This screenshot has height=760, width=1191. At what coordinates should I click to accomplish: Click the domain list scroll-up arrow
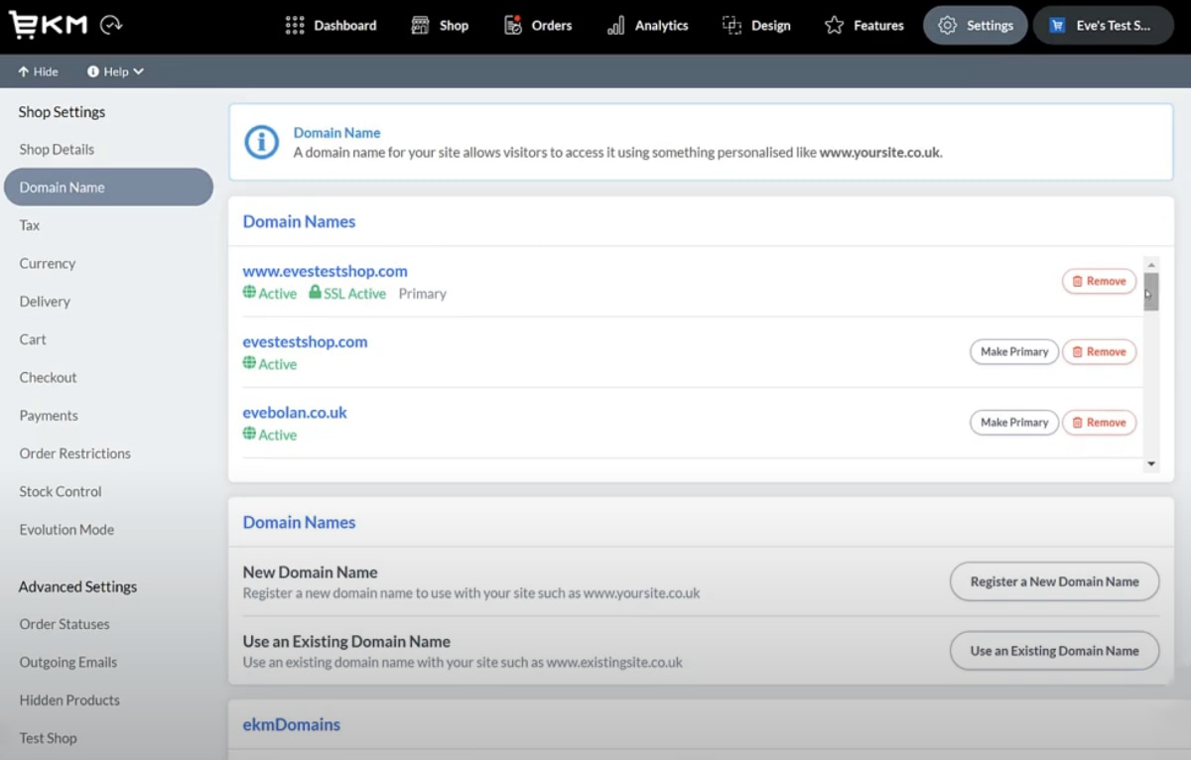tap(1151, 264)
